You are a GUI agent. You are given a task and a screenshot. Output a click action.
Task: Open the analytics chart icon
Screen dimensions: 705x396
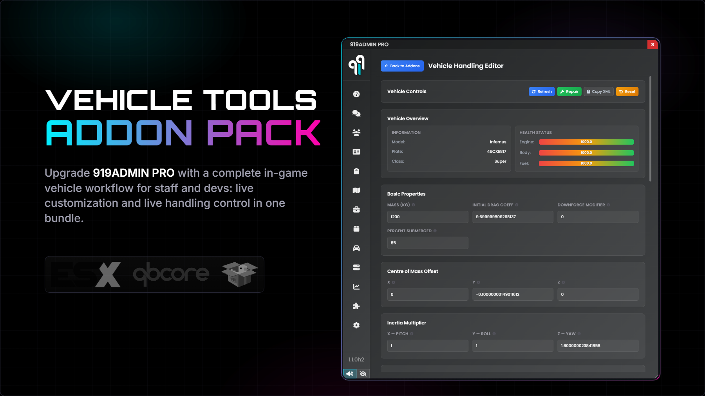[x=356, y=286]
